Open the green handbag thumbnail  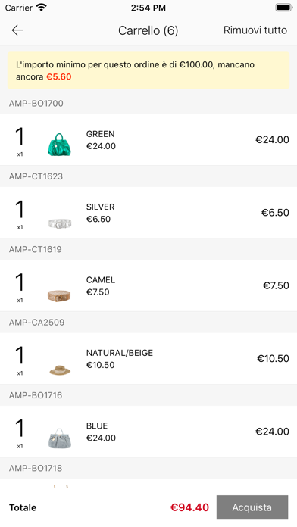click(x=60, y=145)
